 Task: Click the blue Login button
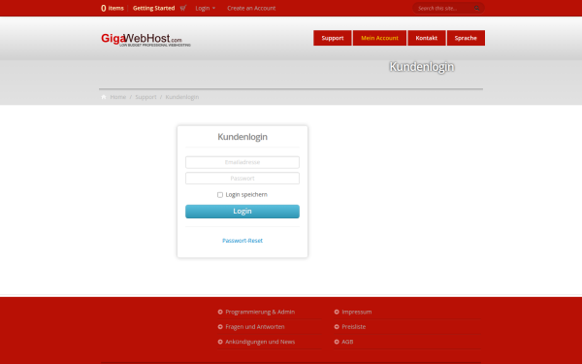[x=242, y=212]
